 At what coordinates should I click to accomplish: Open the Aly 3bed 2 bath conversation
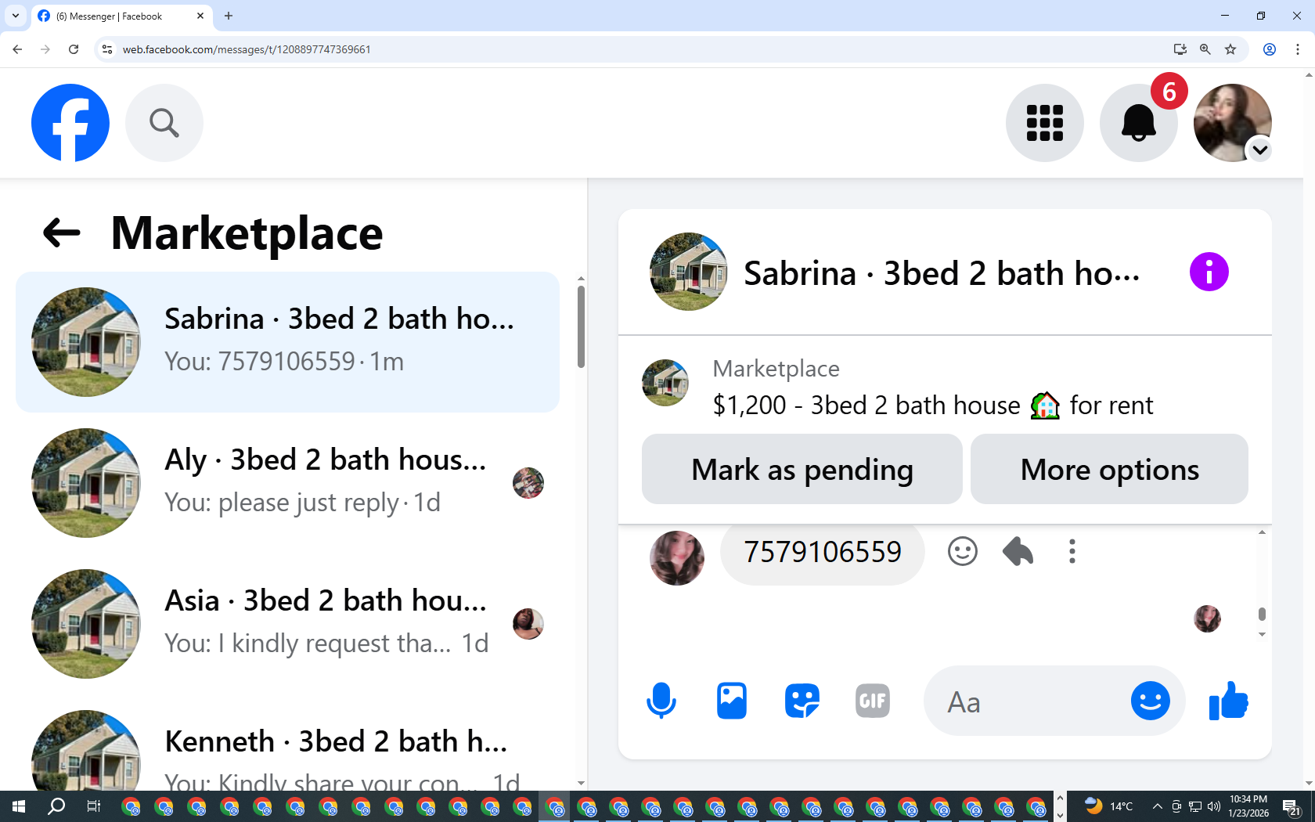point(287,483)
